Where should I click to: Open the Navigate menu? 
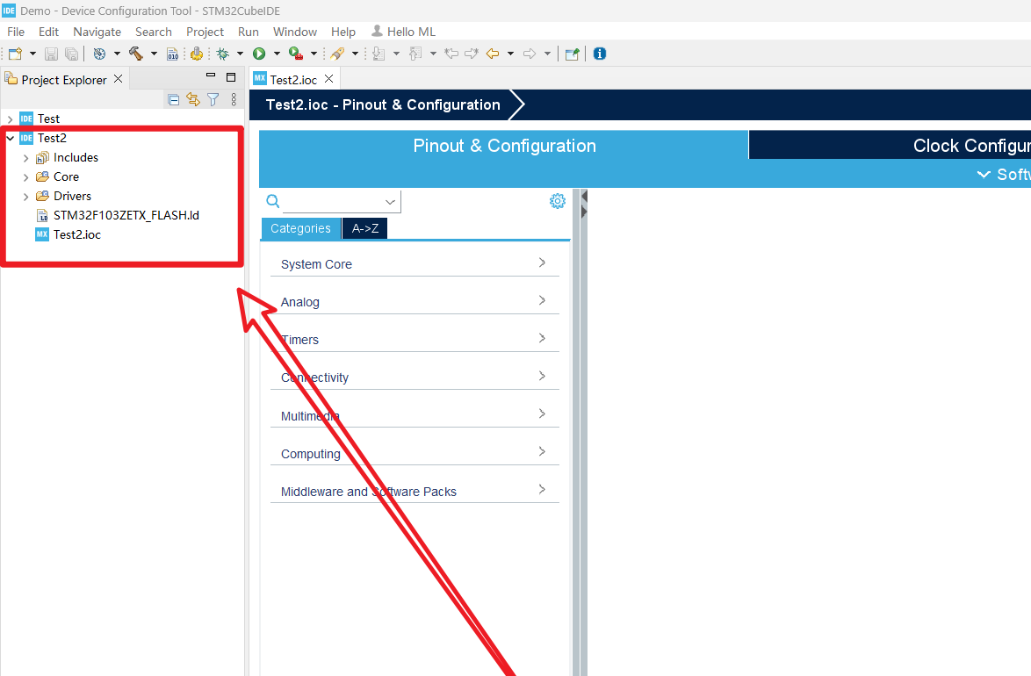point(97,32)
